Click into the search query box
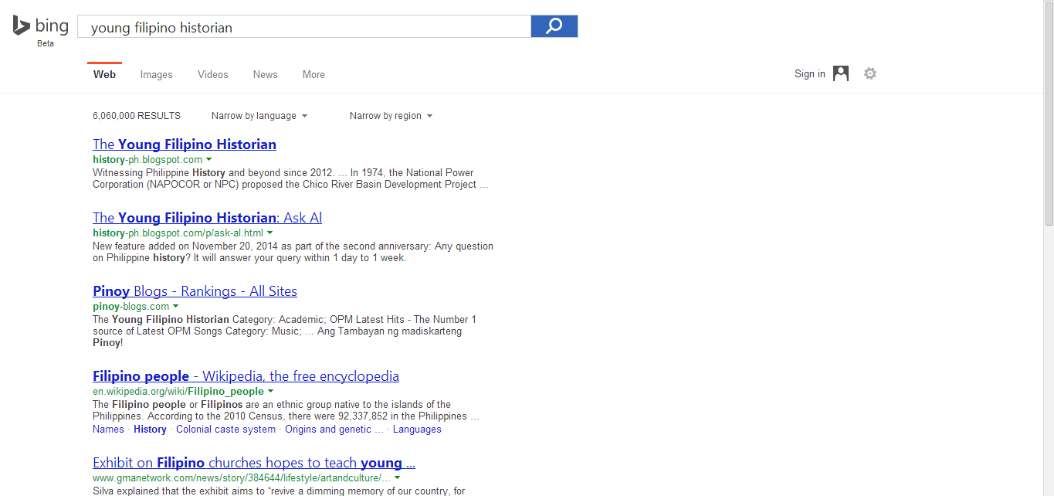 click(304, 26)
